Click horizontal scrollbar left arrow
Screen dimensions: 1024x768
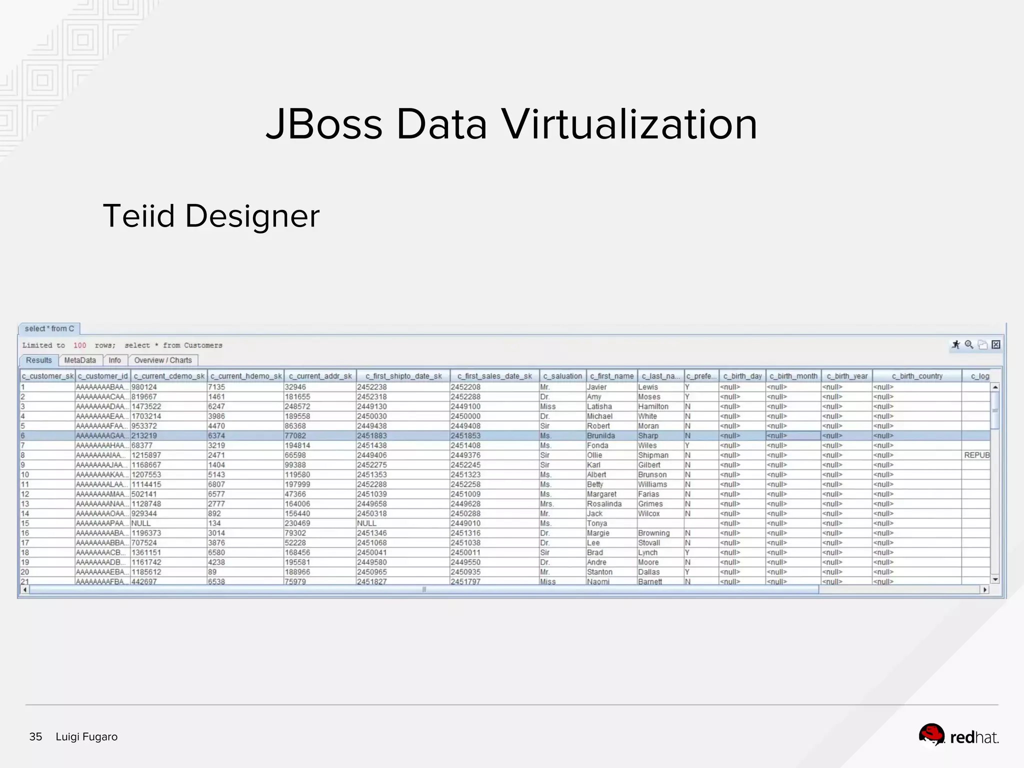point(25,589)
